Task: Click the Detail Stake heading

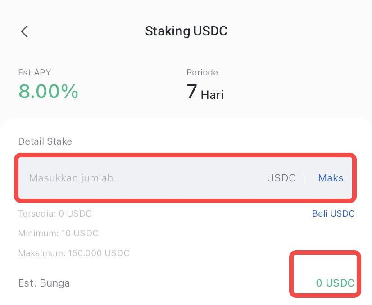Action: [x=45, y=141]
